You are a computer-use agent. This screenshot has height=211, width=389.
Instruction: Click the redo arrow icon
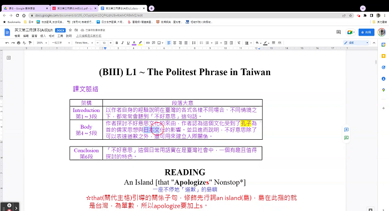13,43
